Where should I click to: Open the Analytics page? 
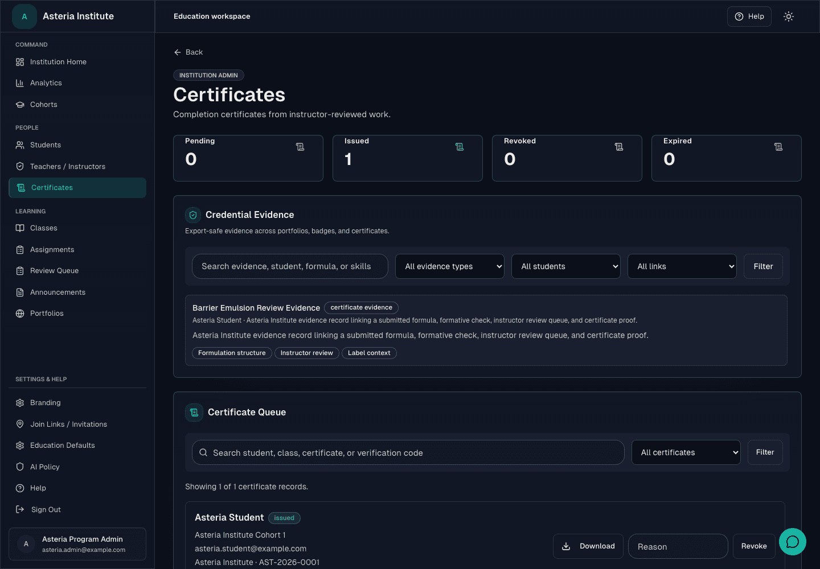pos(77,83)
